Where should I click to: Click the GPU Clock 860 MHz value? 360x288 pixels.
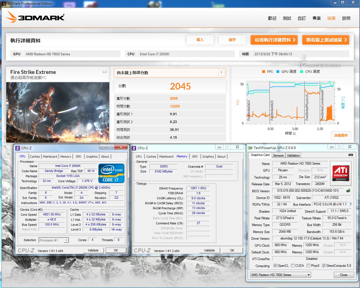(x=281, y=245)
